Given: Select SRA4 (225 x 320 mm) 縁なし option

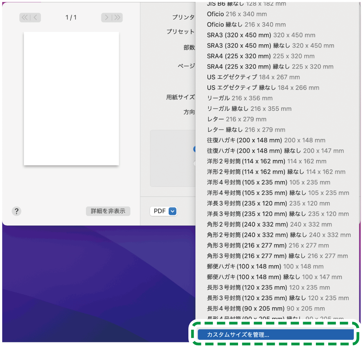Looking at the screenshot, I should 270,67.
